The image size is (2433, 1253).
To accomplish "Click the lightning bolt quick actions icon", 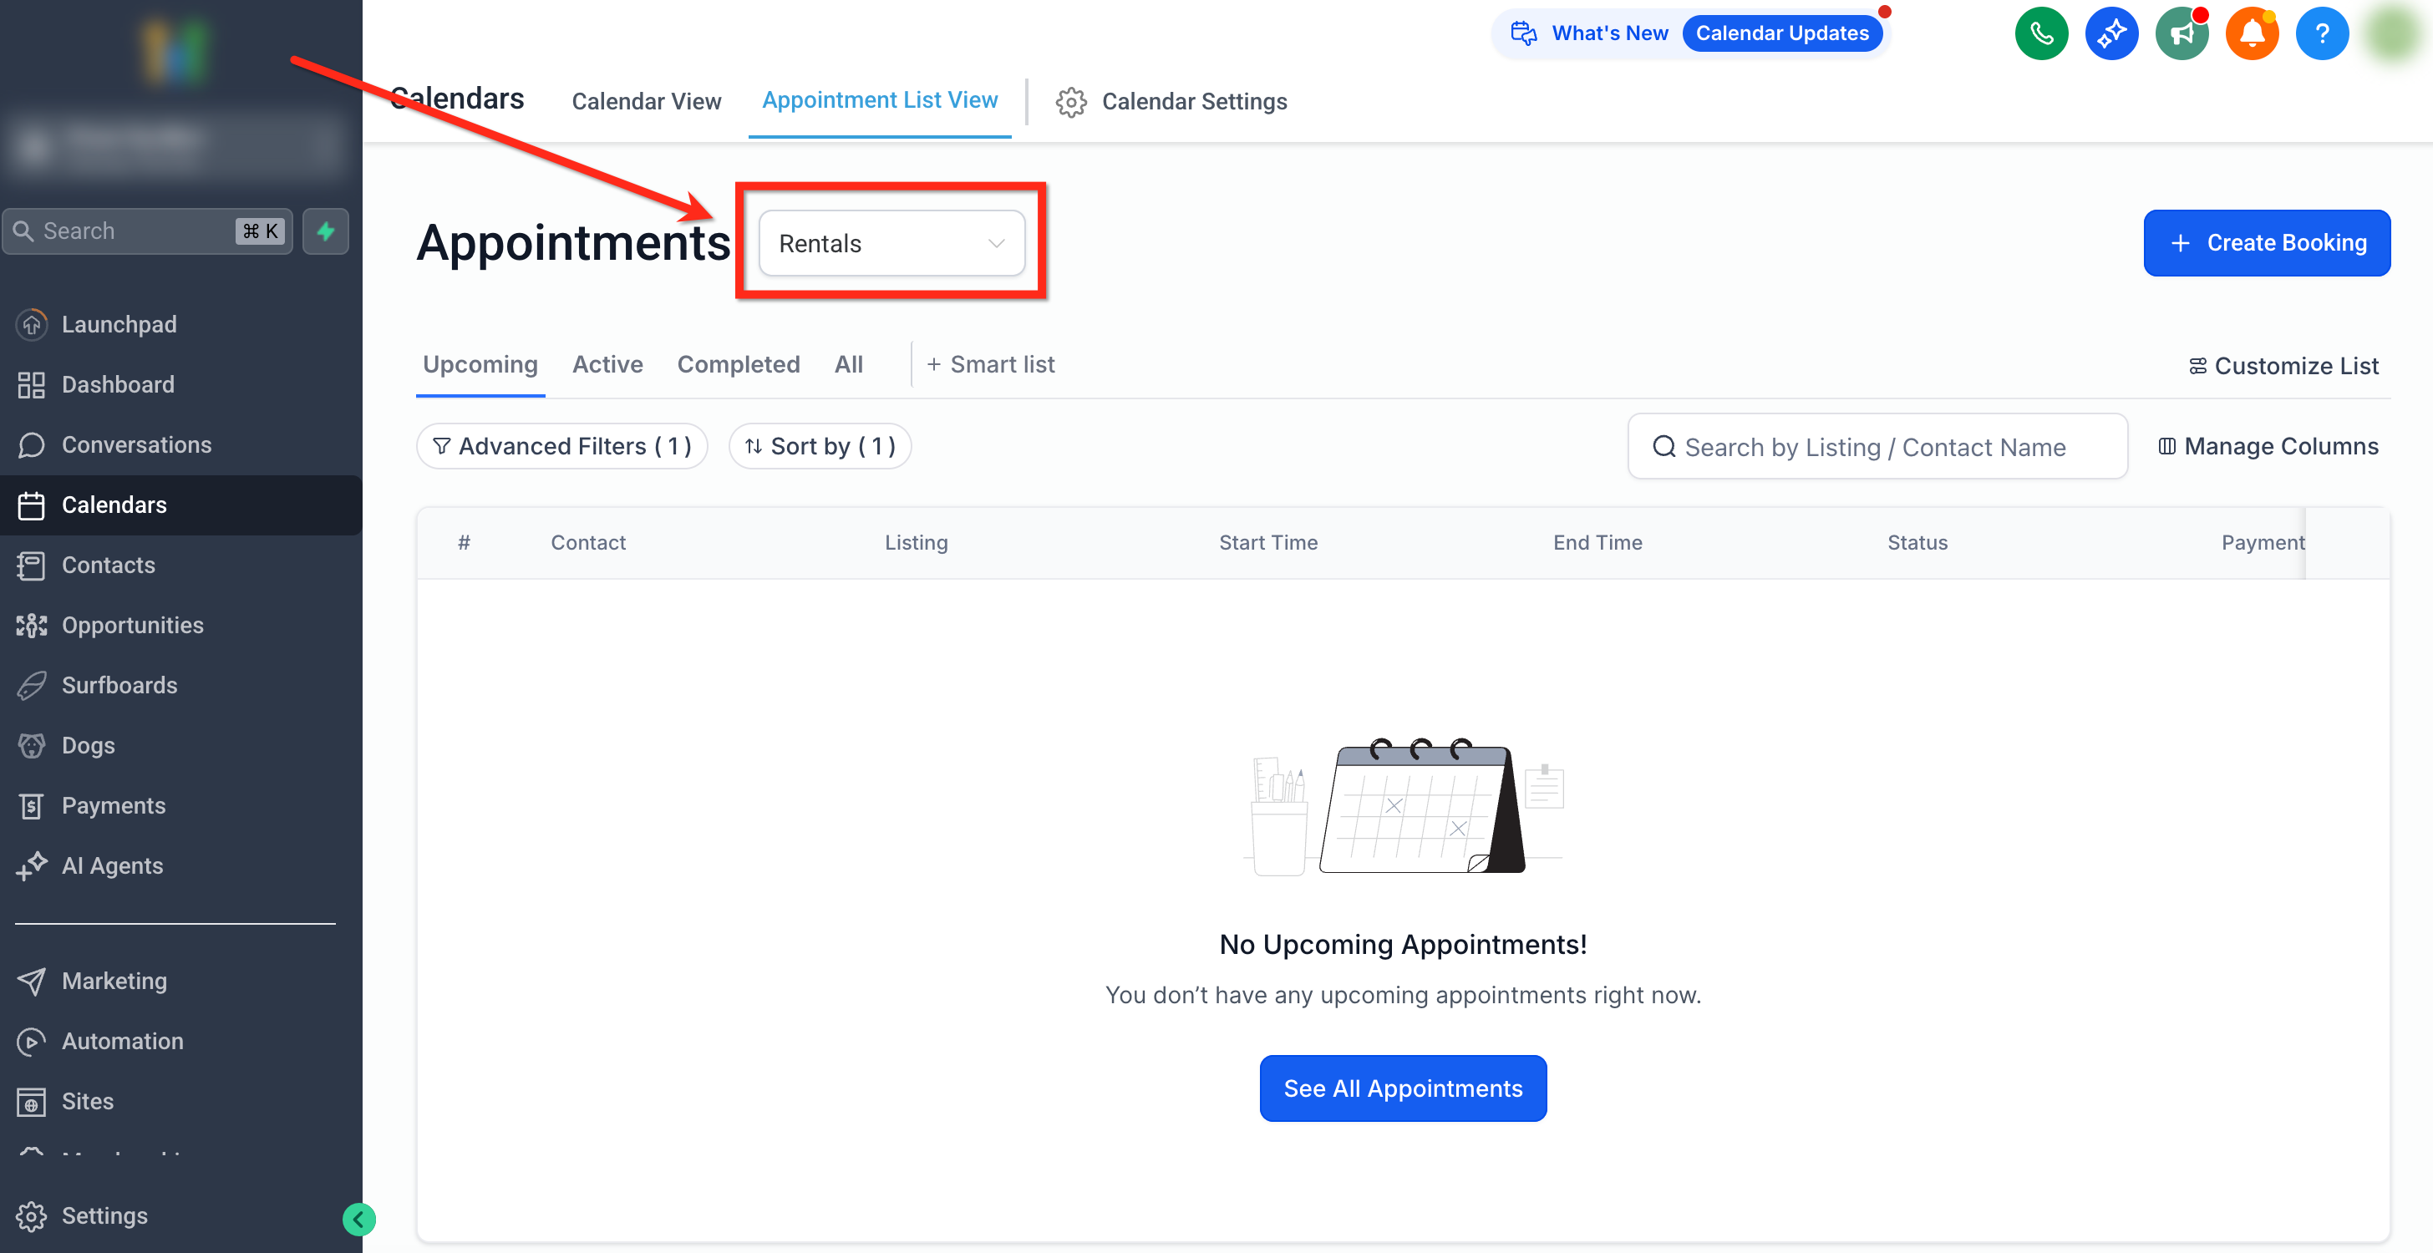I will 326,231.
